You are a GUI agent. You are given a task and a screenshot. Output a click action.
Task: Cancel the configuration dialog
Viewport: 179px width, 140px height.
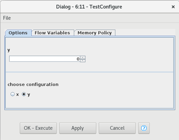click(x=117, y=128)
